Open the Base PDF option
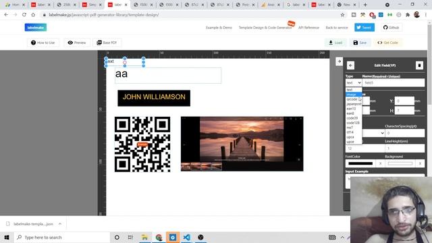 (107, 43)
